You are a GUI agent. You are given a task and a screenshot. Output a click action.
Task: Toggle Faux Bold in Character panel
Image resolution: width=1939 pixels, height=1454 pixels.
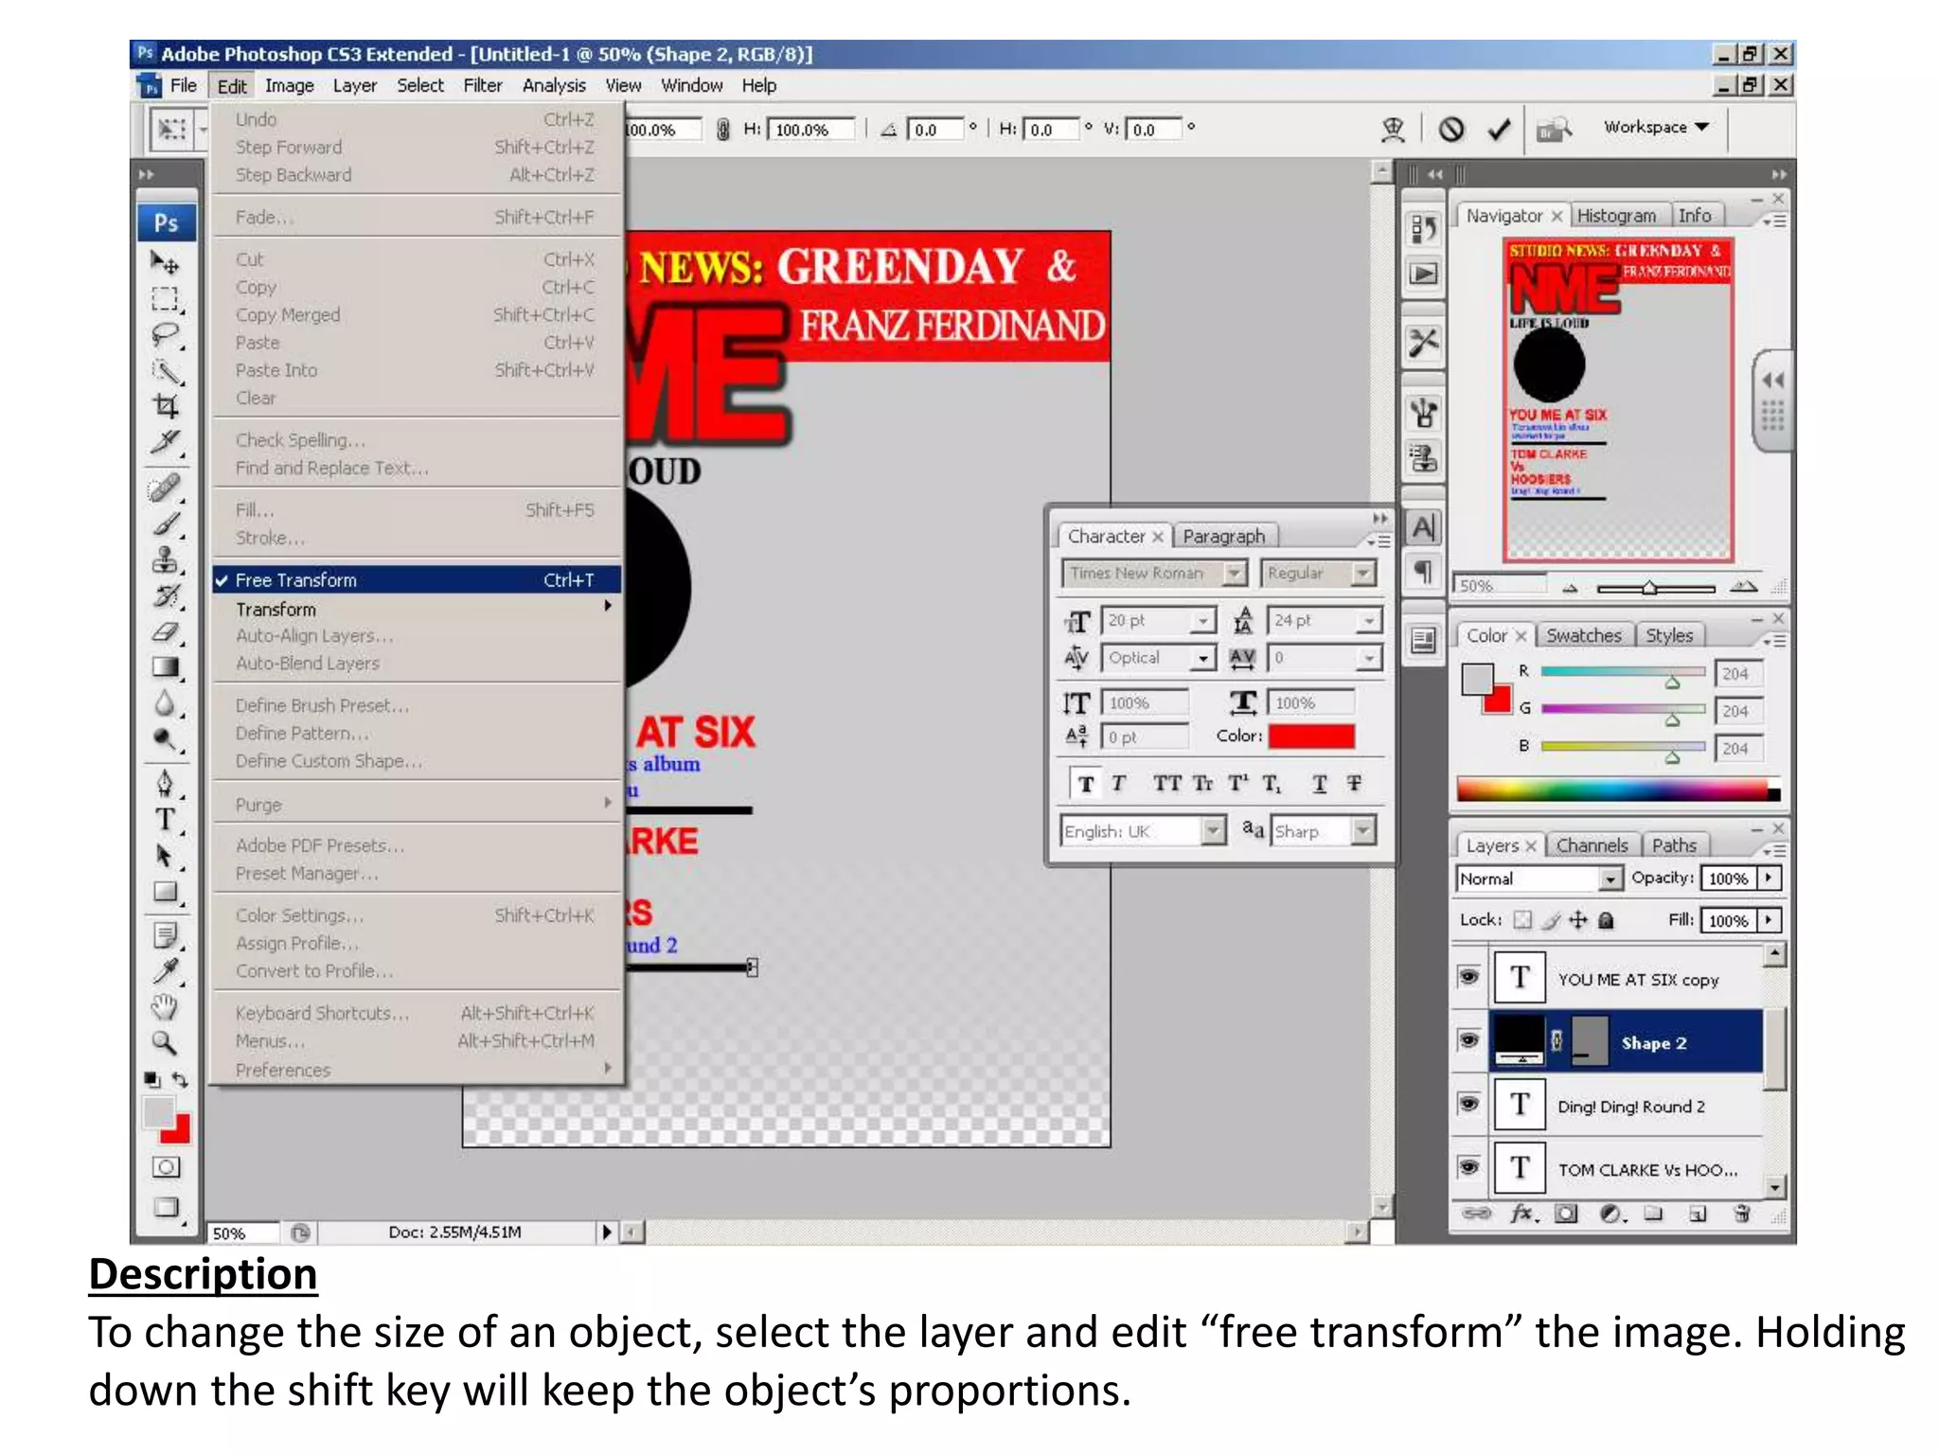pyautogui.click(x=1086, y=784)
